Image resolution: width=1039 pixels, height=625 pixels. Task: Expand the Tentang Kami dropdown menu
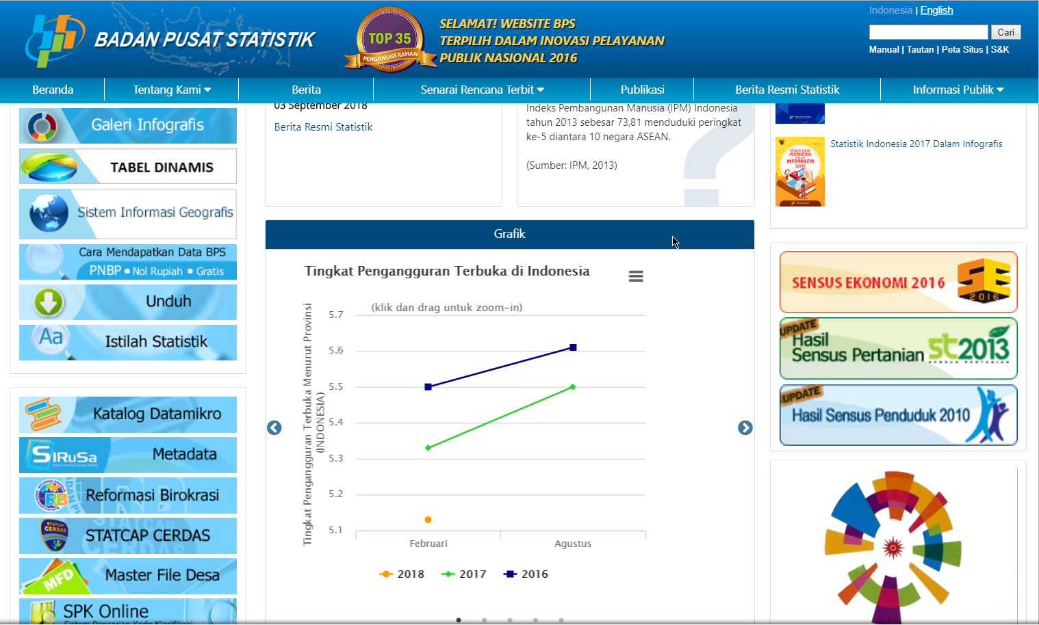172,90
